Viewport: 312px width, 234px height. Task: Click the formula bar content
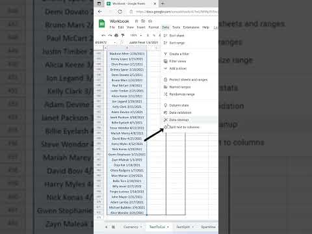click(x=144, y=42)
